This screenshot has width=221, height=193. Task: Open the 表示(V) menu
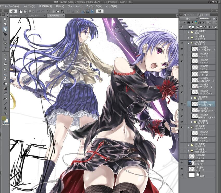[60, 6]
